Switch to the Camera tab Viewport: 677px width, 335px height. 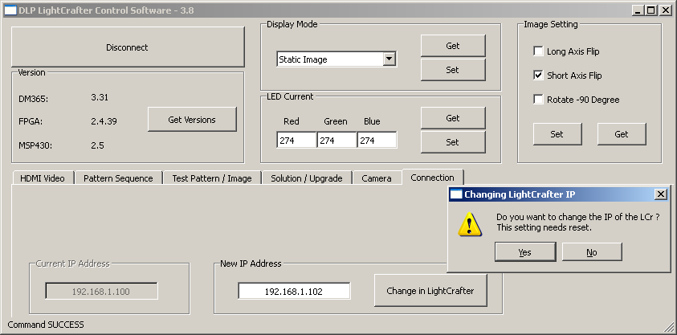point(377,178)
